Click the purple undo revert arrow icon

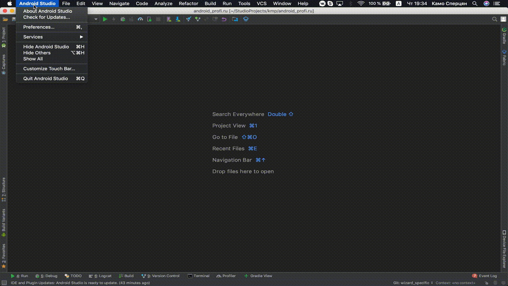[224, 19]
